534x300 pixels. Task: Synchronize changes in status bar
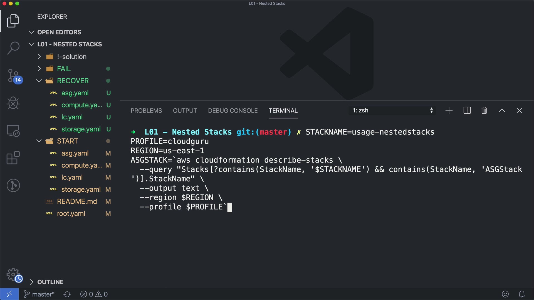(x=67, y=294)
